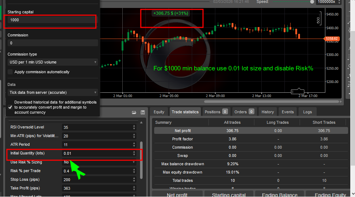This screenshot has height=197, width=355.
Task: Click the Min ATR (pips) stepper arrows
Action: click(x=134, y=136)
